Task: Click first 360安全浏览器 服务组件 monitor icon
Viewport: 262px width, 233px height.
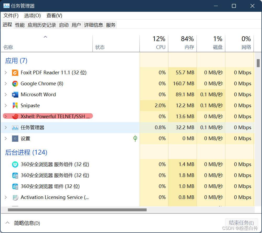Action: pyautogui.click(x=15, y=164)
